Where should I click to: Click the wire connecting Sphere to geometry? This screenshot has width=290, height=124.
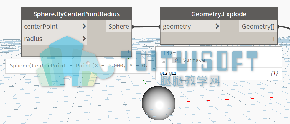pyautogui.click(x=146, y=27)
